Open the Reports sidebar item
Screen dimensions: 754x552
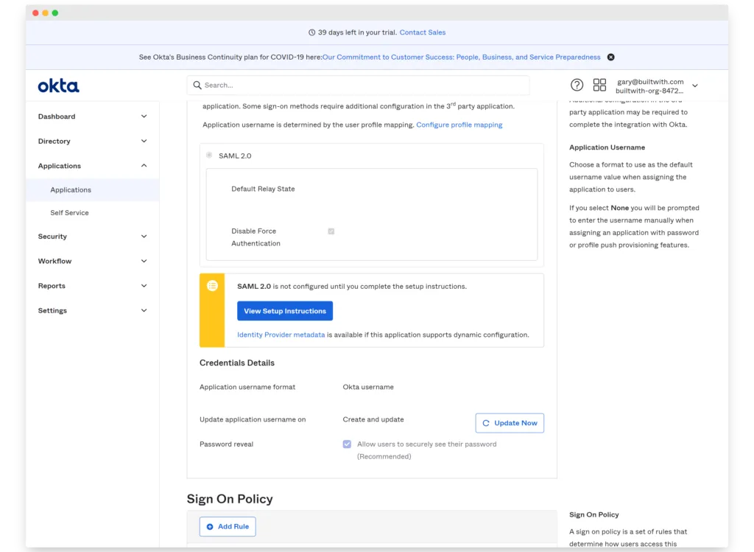[x=92, y=286]
